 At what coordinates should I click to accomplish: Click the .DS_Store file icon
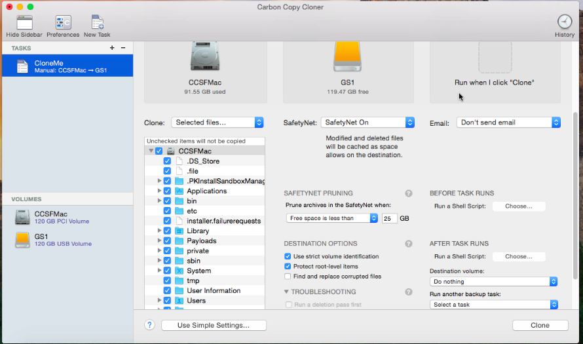179,161
